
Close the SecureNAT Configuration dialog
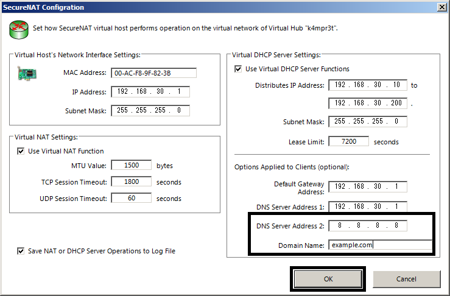click(x=442, y=7)
